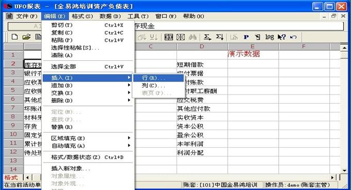Expand the 追加(B) submenu
351x190 pixels.
point(88,86)
